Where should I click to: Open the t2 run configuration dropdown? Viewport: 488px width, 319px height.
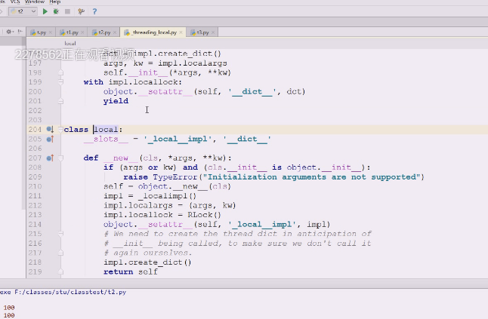pos(23,11)
